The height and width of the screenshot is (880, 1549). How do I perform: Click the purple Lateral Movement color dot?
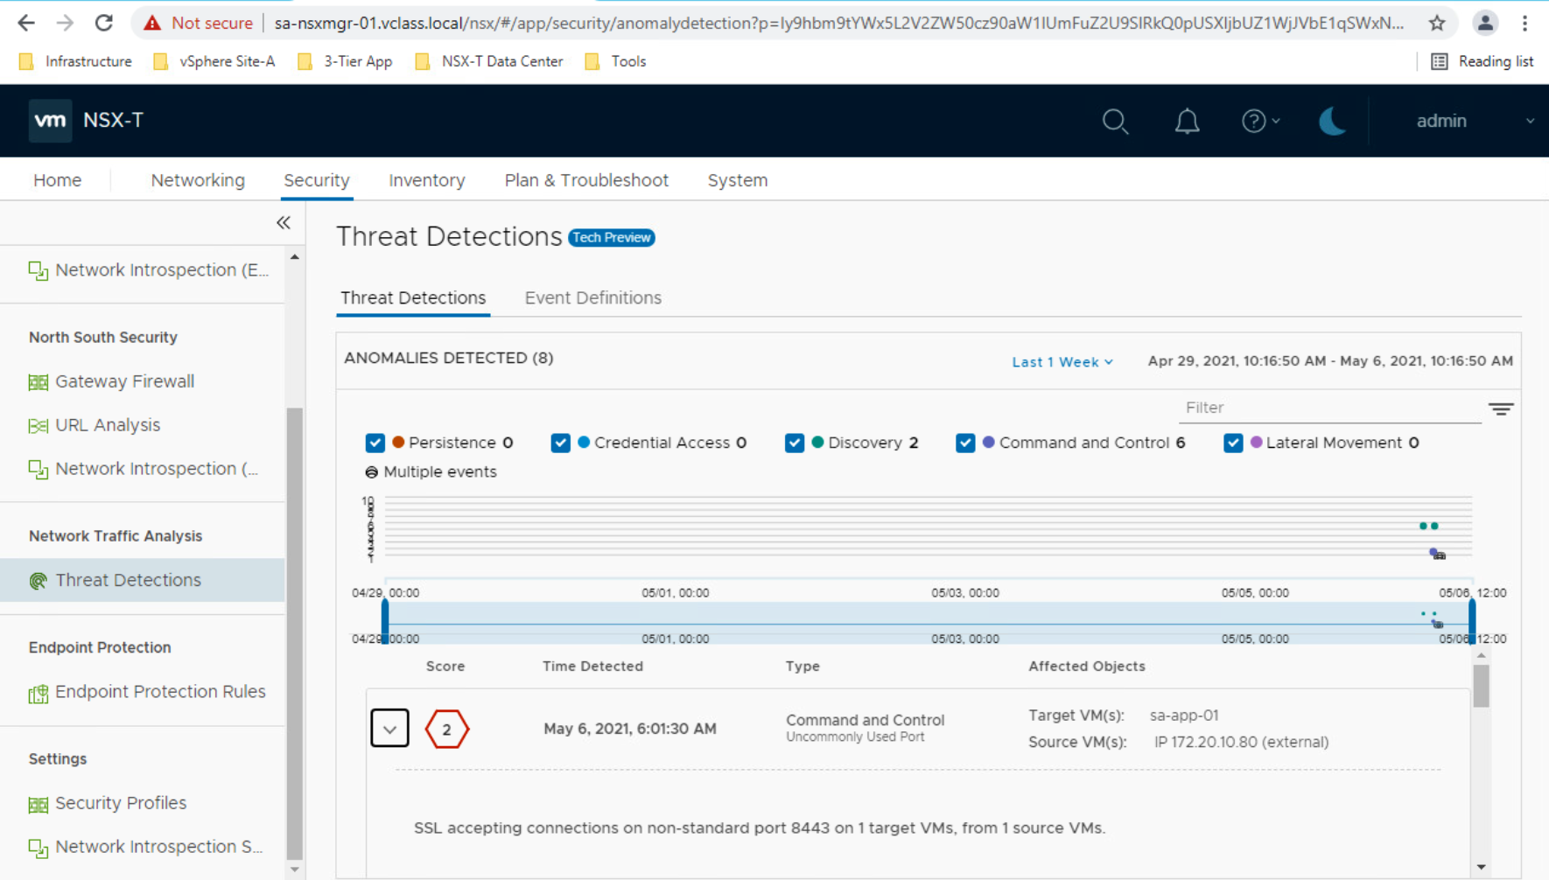tap(1257, 442)
